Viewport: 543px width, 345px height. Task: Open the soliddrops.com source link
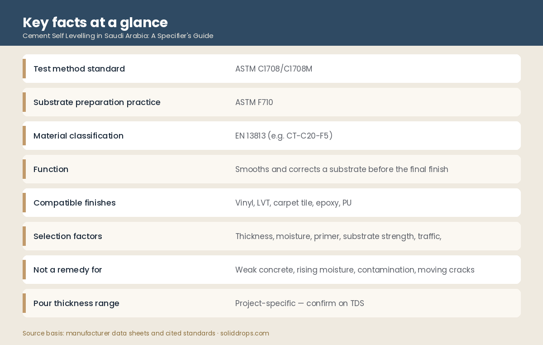245,333
